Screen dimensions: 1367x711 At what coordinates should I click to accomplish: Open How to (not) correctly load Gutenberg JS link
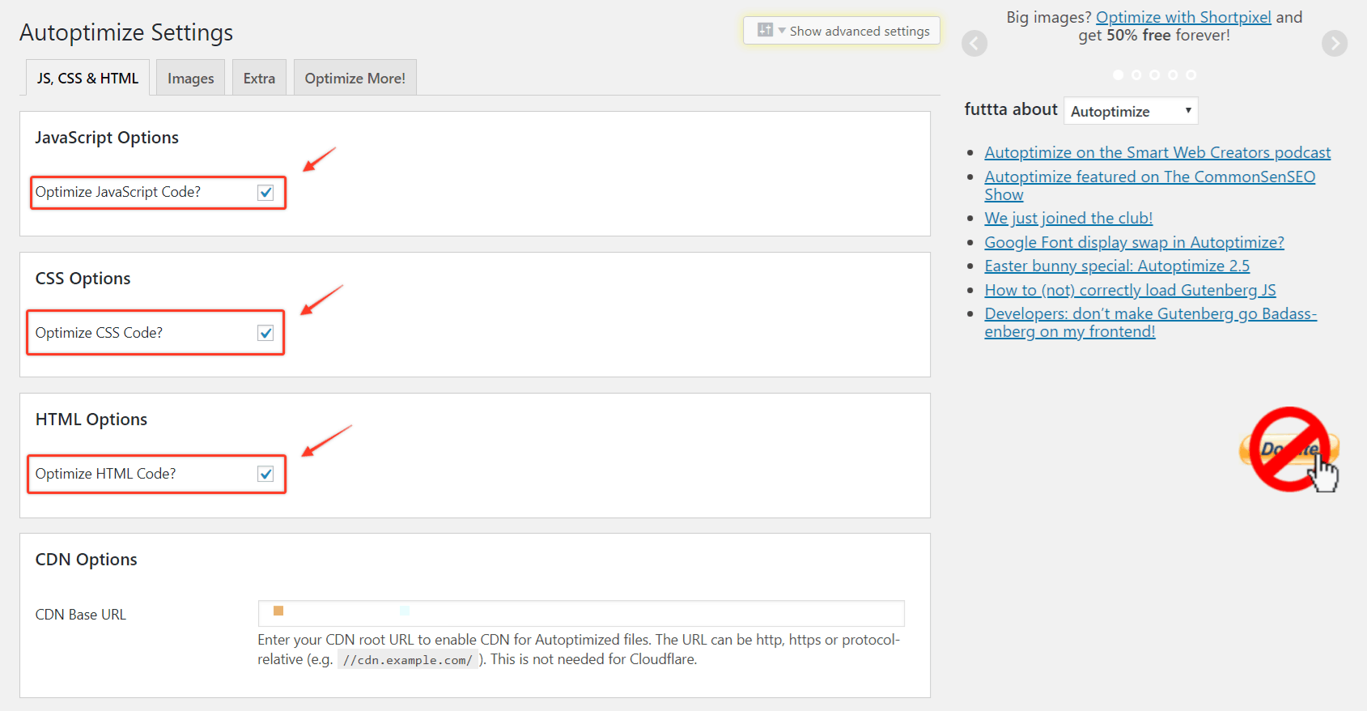[x=1130, y=290]
